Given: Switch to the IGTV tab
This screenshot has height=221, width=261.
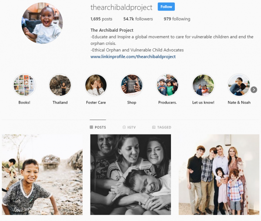Looking at the screenshot, I should [129, 127].
